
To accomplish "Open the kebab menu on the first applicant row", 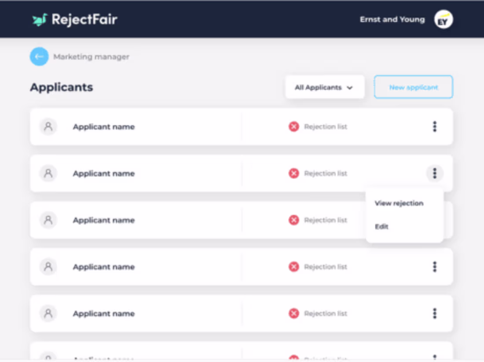I will pyautogui.click(x=435, y=127).
